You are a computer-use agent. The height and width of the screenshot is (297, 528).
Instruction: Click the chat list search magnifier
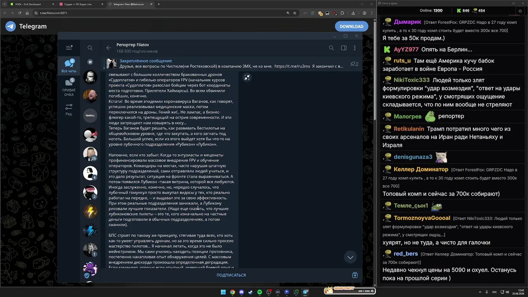tap(90, 48)
